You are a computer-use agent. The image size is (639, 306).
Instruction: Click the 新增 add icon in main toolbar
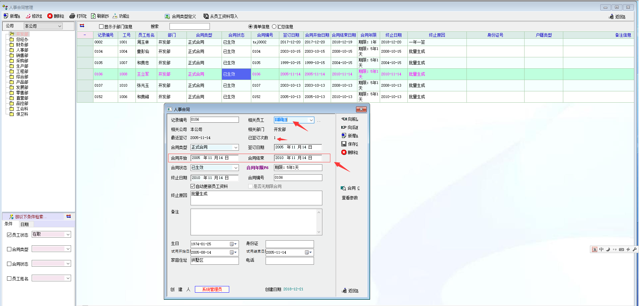[x=6, y=16]
